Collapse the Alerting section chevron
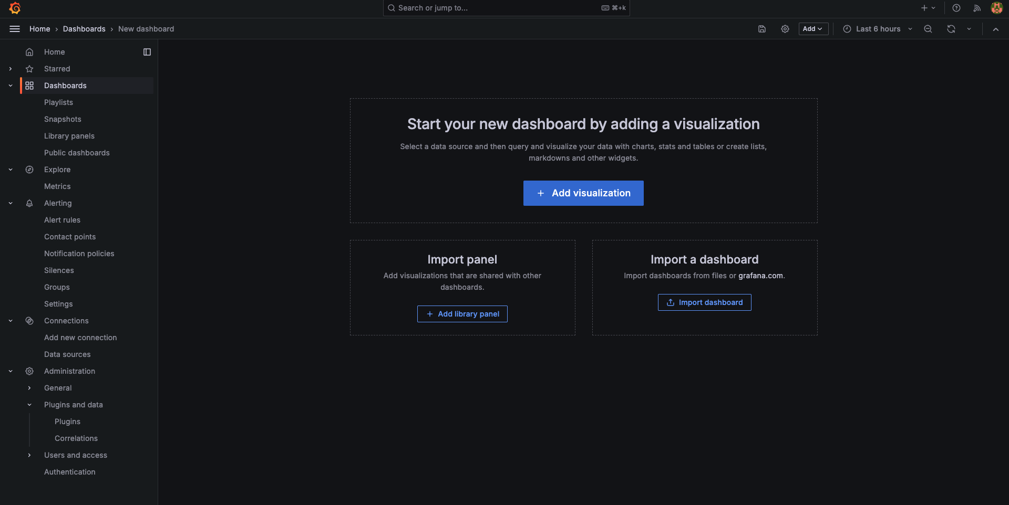1009x505 pixels. pyautogui.click(x=11, y=203)
